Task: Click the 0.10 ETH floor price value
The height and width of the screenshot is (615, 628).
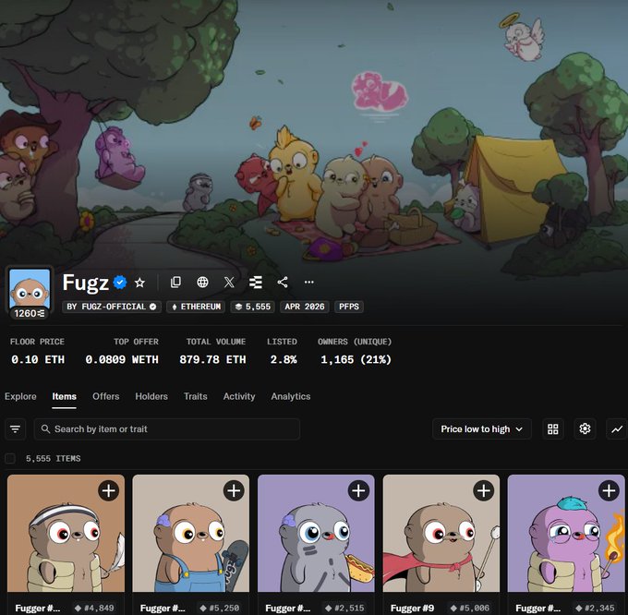Action: tap(38, 359)
